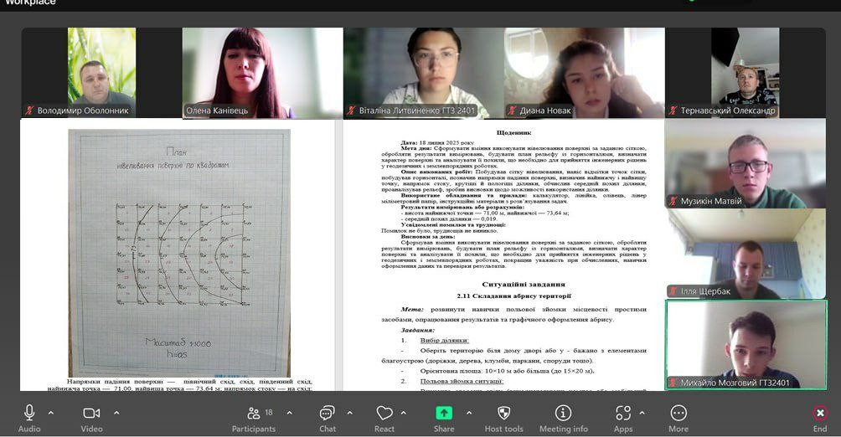Select Олена Канівець video tile
This screenshot has height=437, width=841.
[x=261, y=73]
